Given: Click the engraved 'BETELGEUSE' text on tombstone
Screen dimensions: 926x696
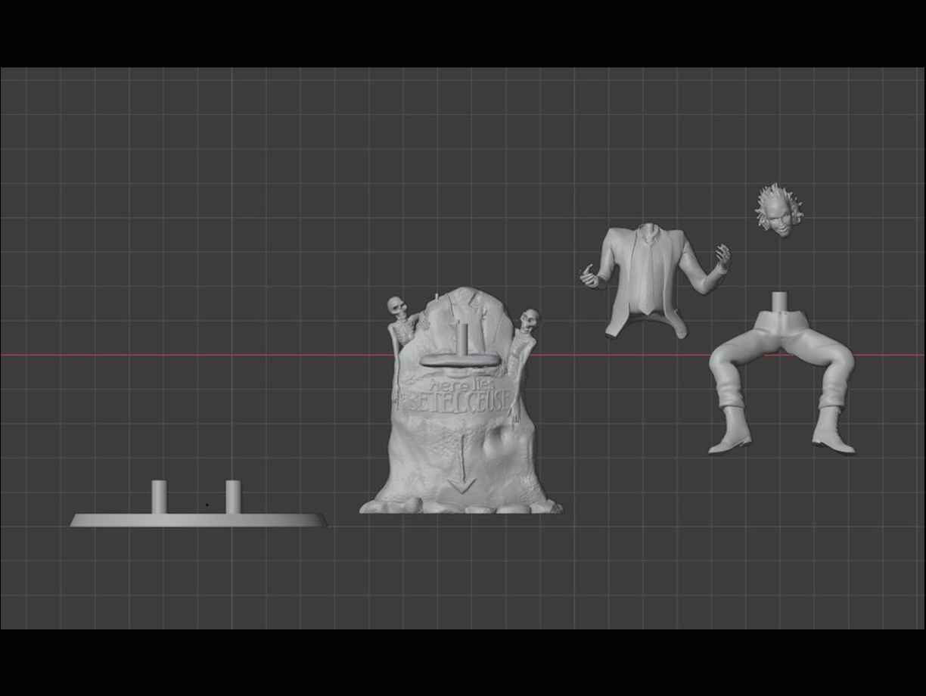Looking at the screenshot, I should pos(456,402).
